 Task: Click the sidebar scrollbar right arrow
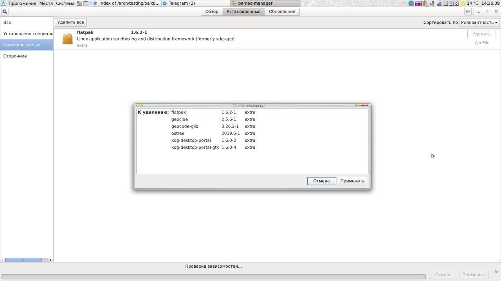(50, 260)
